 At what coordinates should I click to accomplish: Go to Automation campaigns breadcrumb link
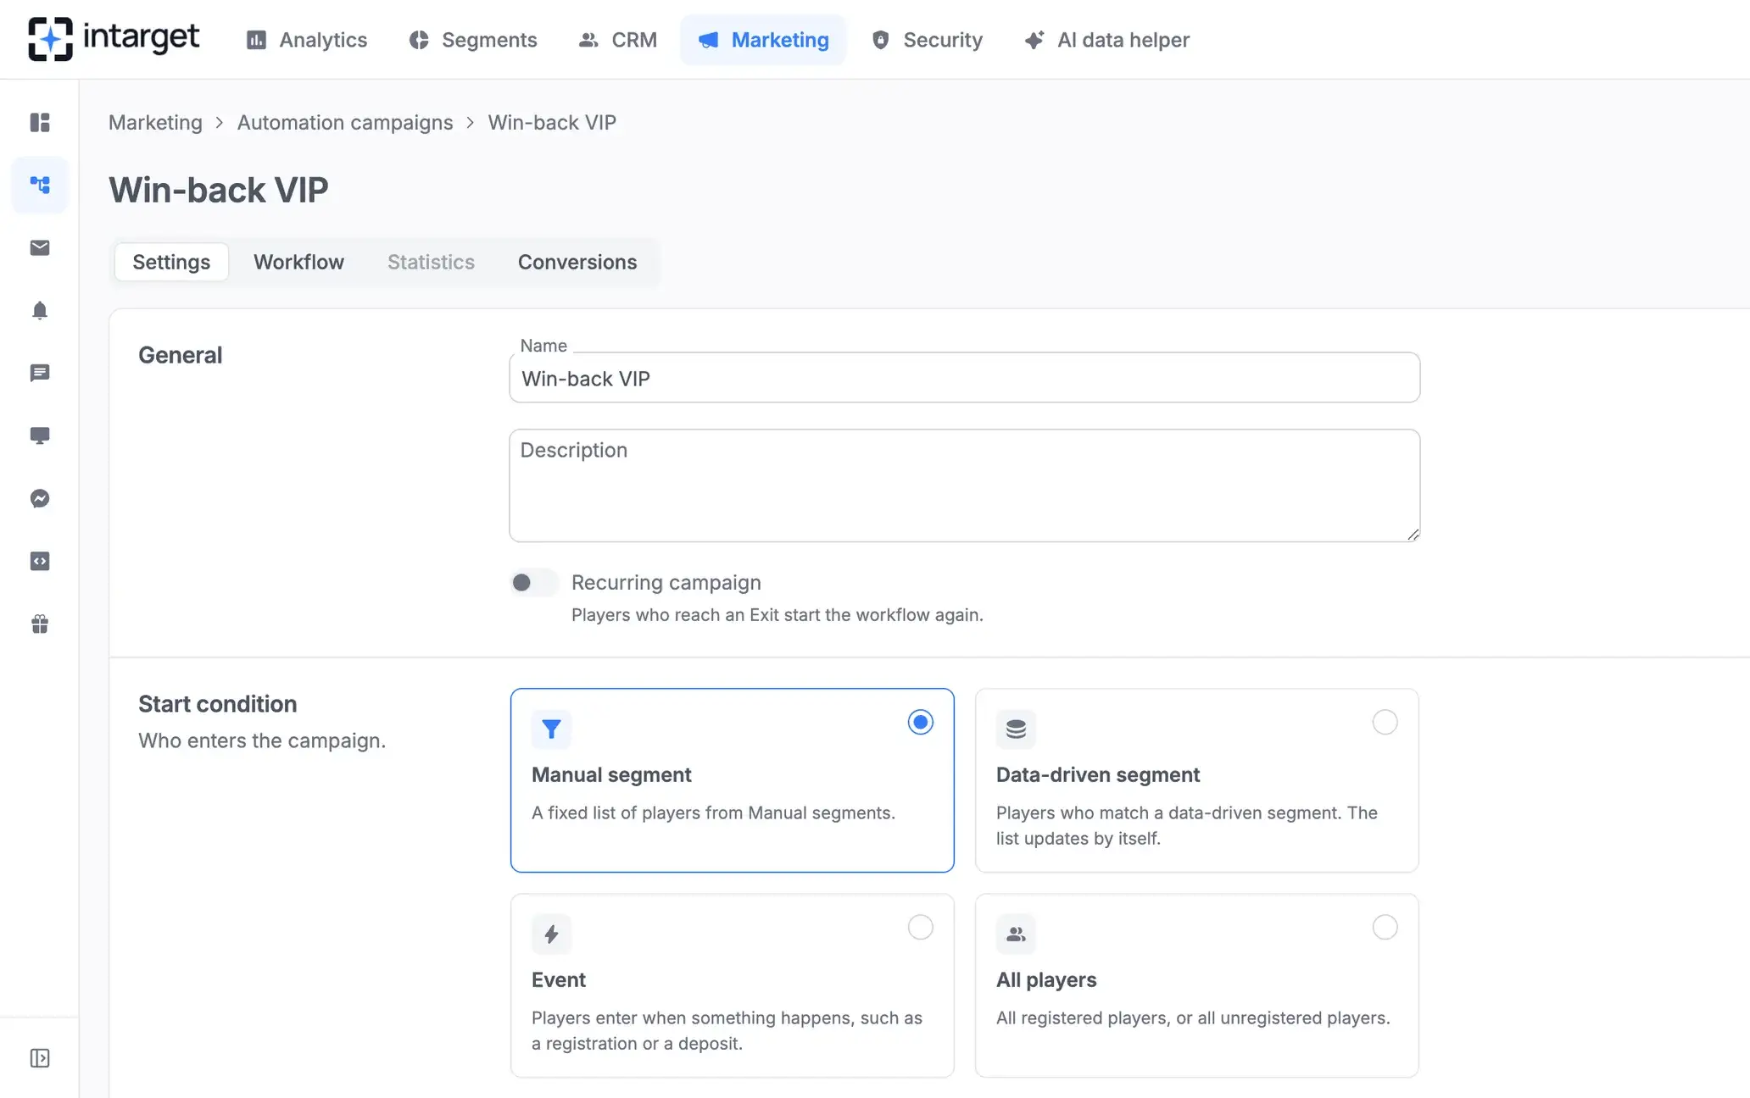pyautogui.click(x=345, y=122)
